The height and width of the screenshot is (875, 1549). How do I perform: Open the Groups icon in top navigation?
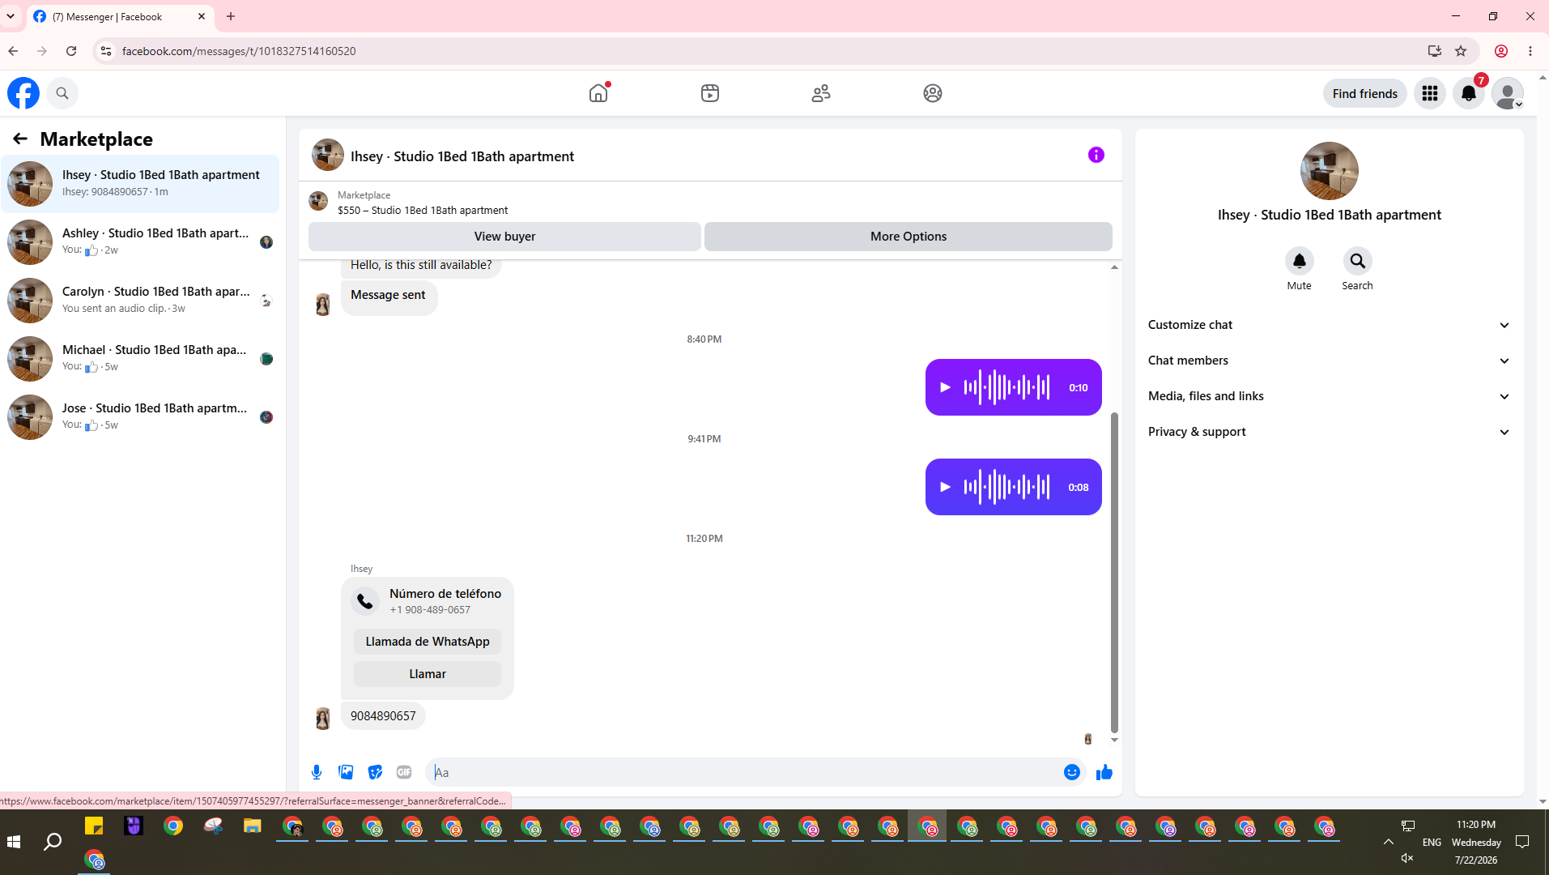click(x=933, y=93)
